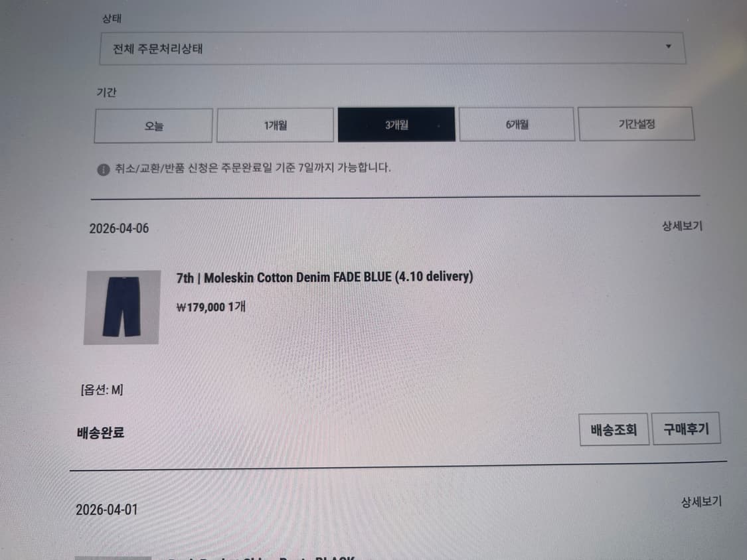Open the 기간설정 custom period option
This screenshot has height=560, width=747.
[637, 124]
